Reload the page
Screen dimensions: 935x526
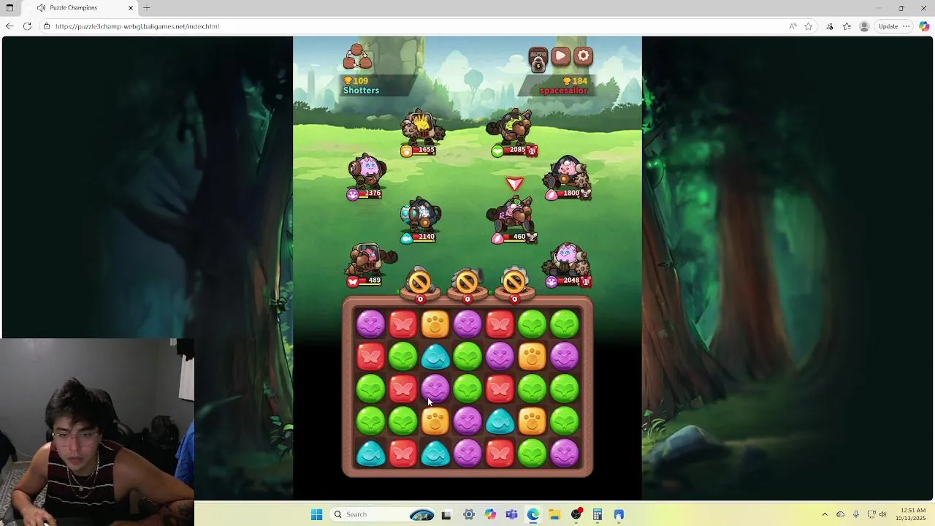(27, 26)
